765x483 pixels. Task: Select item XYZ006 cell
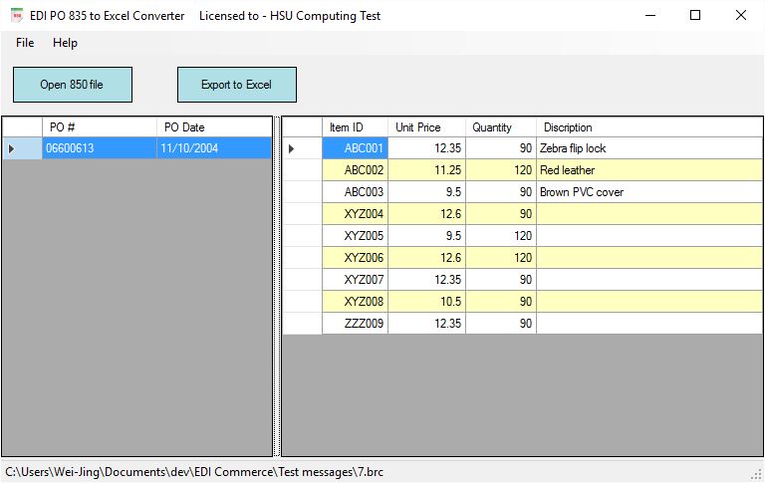356,258
